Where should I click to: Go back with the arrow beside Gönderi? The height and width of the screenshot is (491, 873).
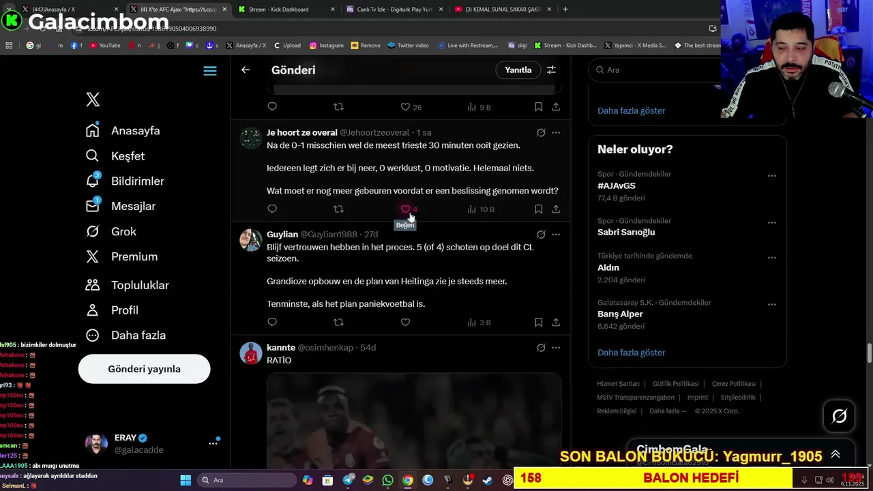(246, 70)
